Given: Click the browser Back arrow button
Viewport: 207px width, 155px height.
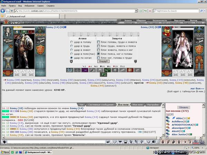Looking at the screenshot, I should point(3,11).
